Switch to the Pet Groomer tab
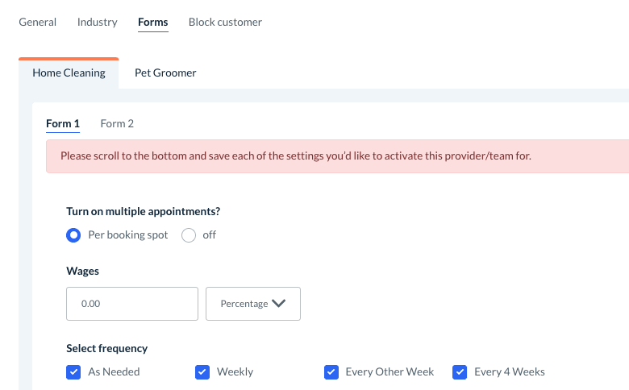This screenshot has width=629, height=390. [x=165, y=73]
